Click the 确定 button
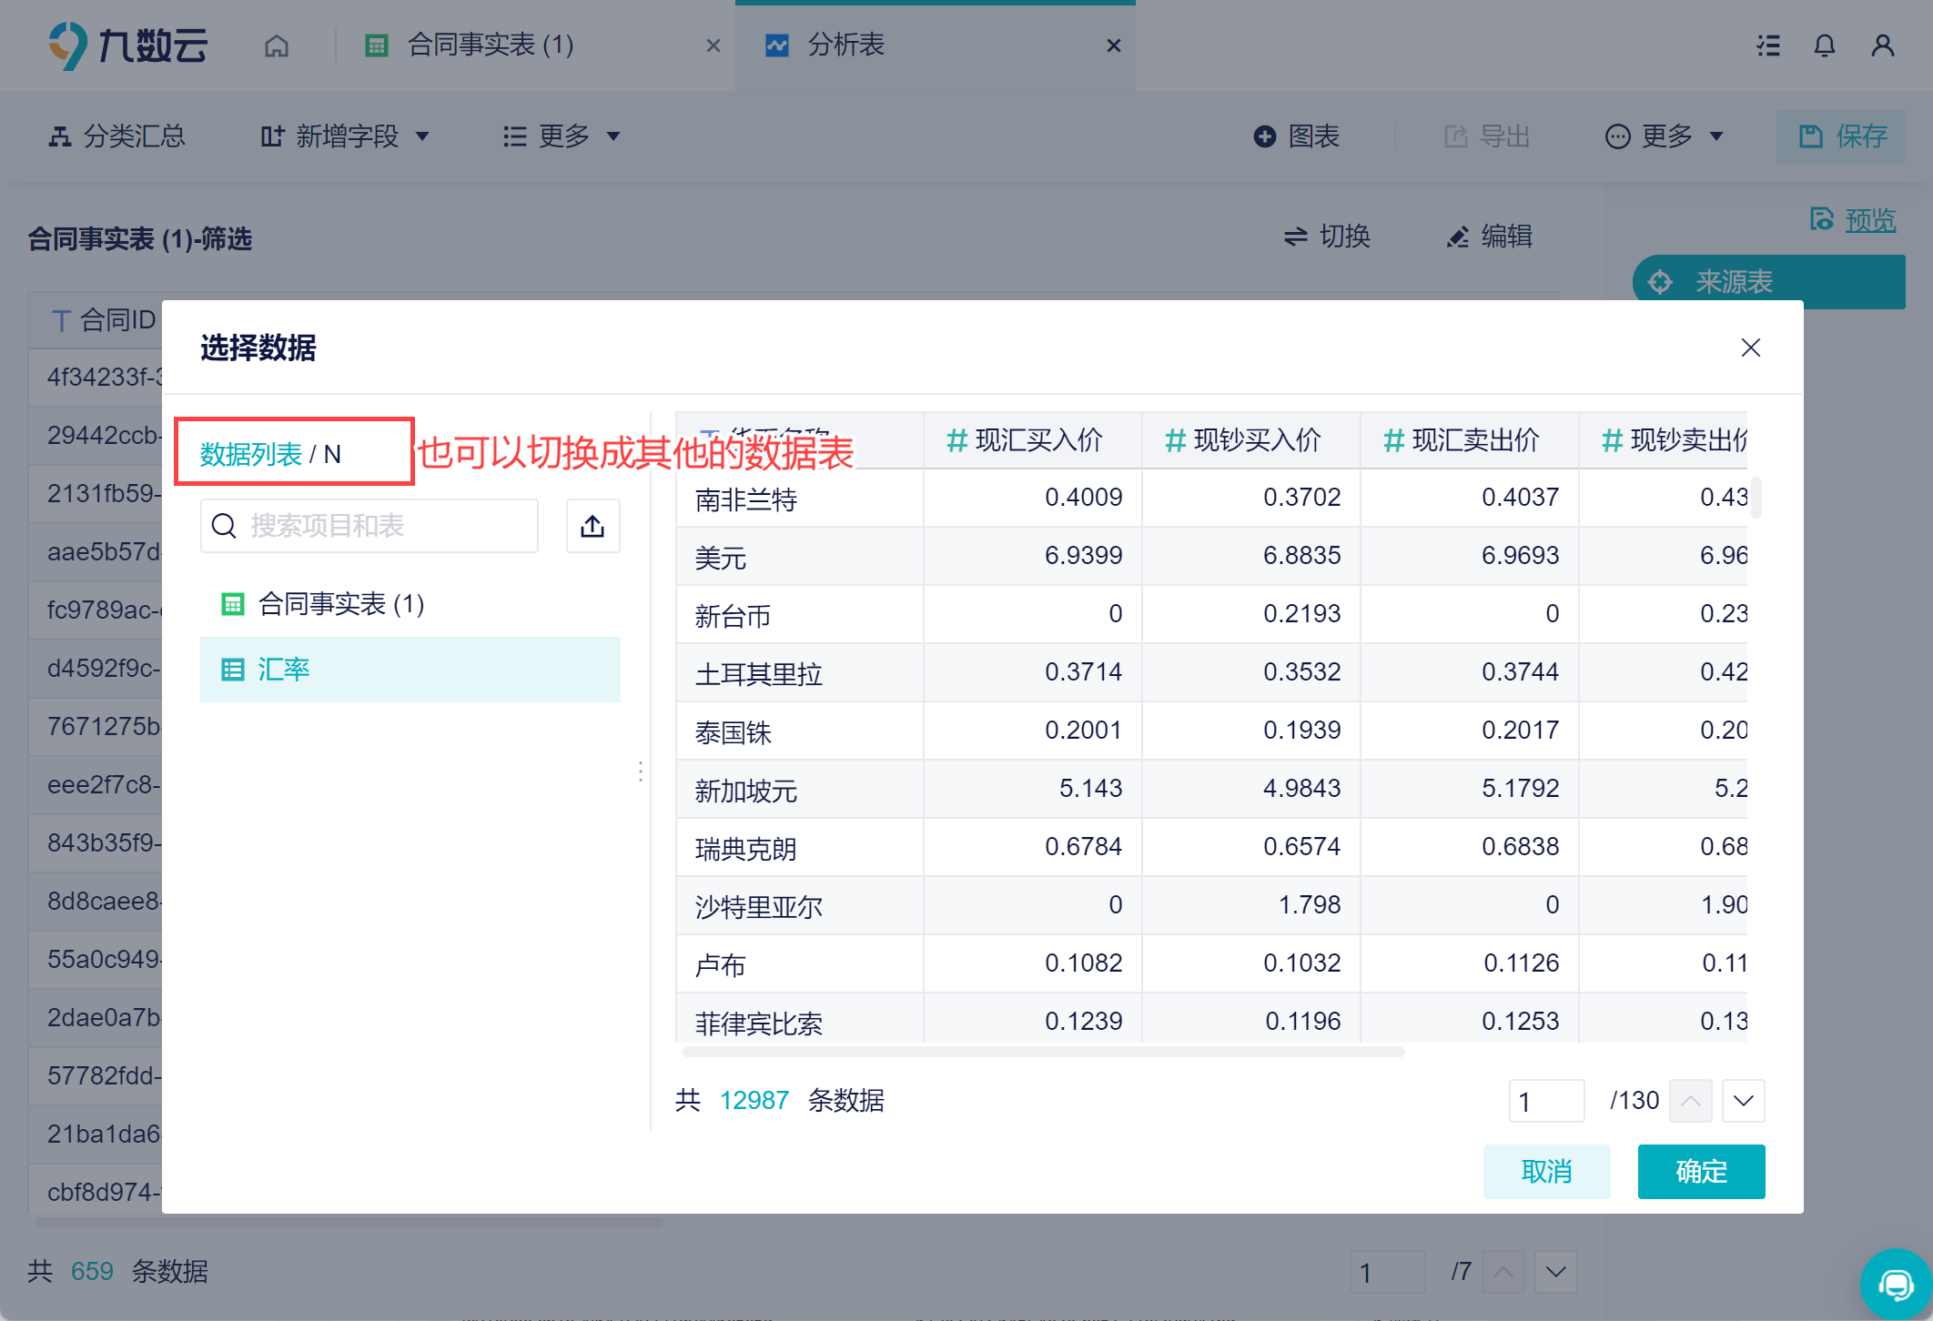 [1700, 1172]
